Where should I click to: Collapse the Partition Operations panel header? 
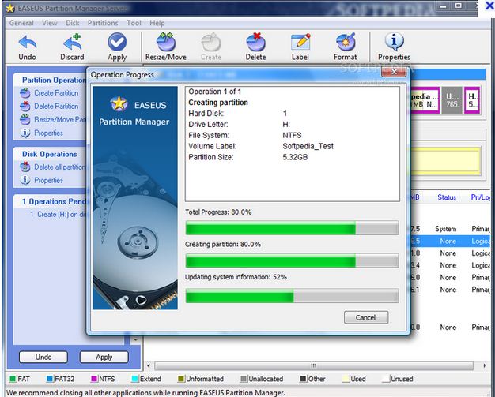pos(53,80)
